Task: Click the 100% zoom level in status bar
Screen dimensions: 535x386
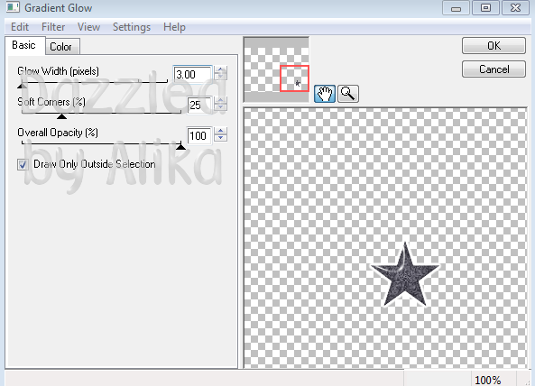Action: coord(487,380)
